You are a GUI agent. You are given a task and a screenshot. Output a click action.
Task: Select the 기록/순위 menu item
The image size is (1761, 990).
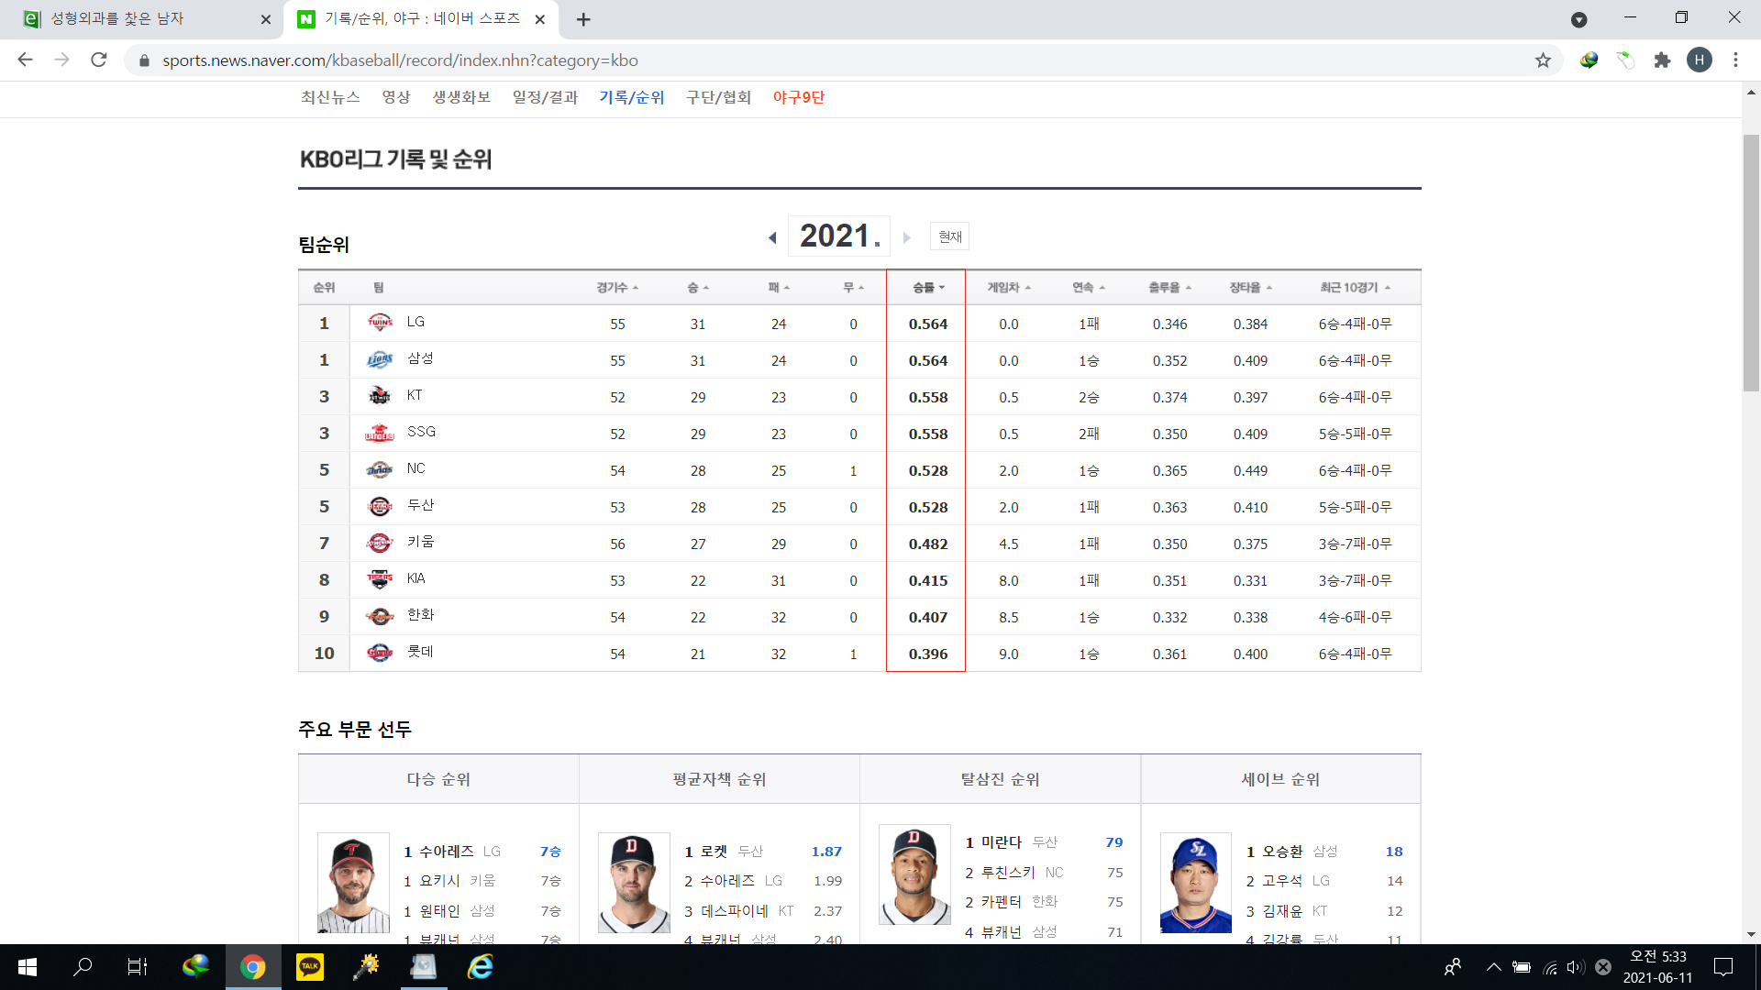tap(632, 97)
